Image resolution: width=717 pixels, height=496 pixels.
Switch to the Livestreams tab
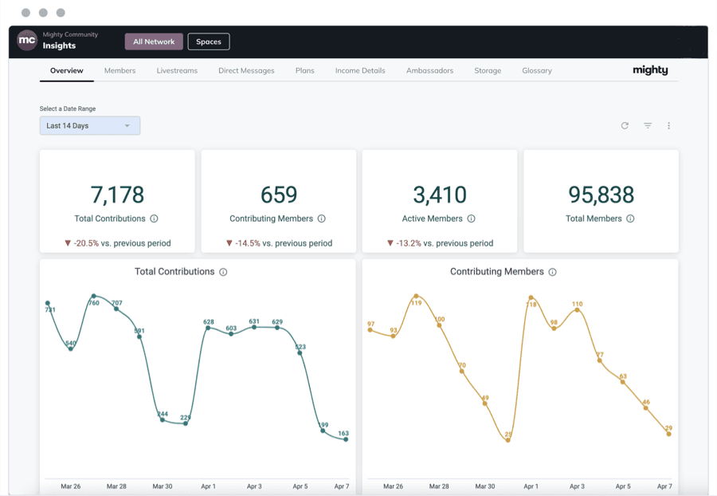177,71
